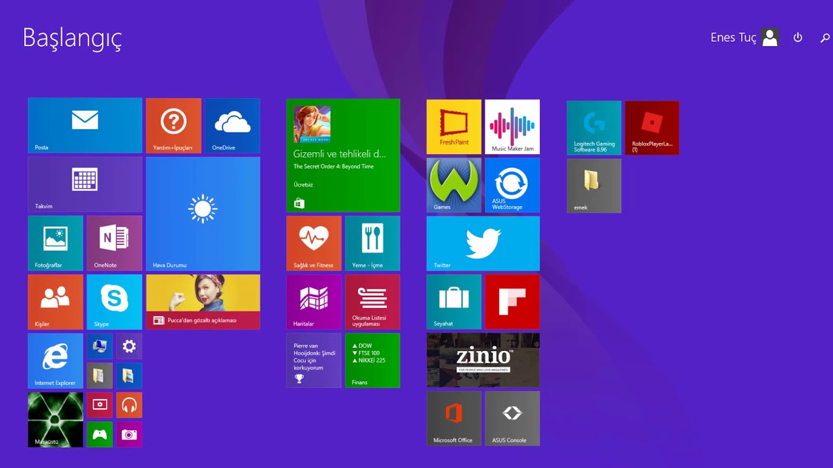The image size is (833, 468).
Task: Launch Music Maker Jam tile
Action: [x=512, y=127]
